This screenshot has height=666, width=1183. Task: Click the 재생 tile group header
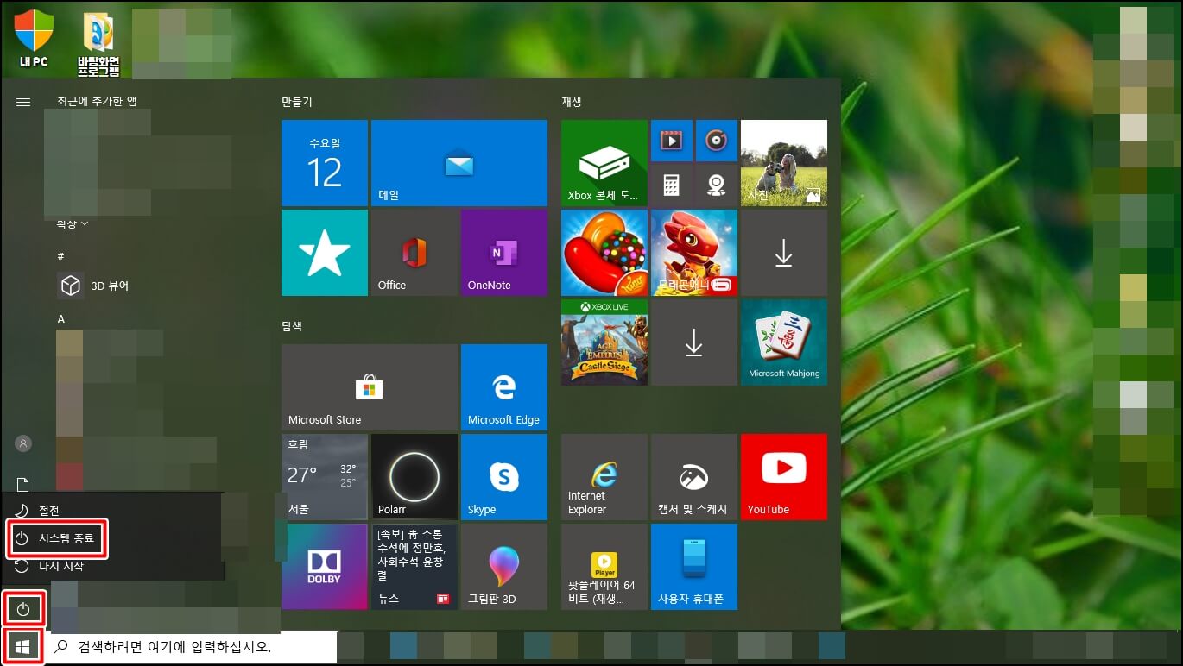[x=572, y=102]
